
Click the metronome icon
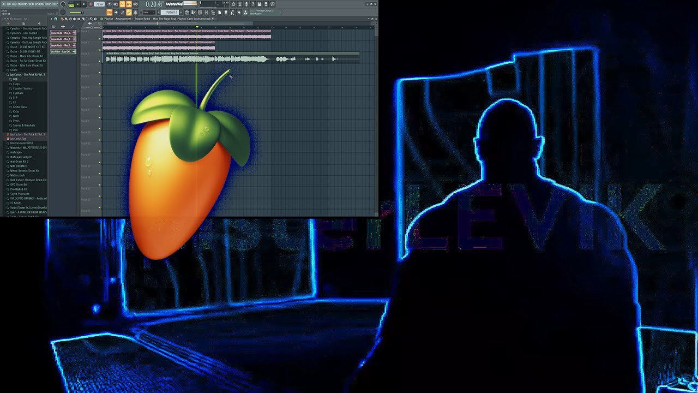pos(110,4)
